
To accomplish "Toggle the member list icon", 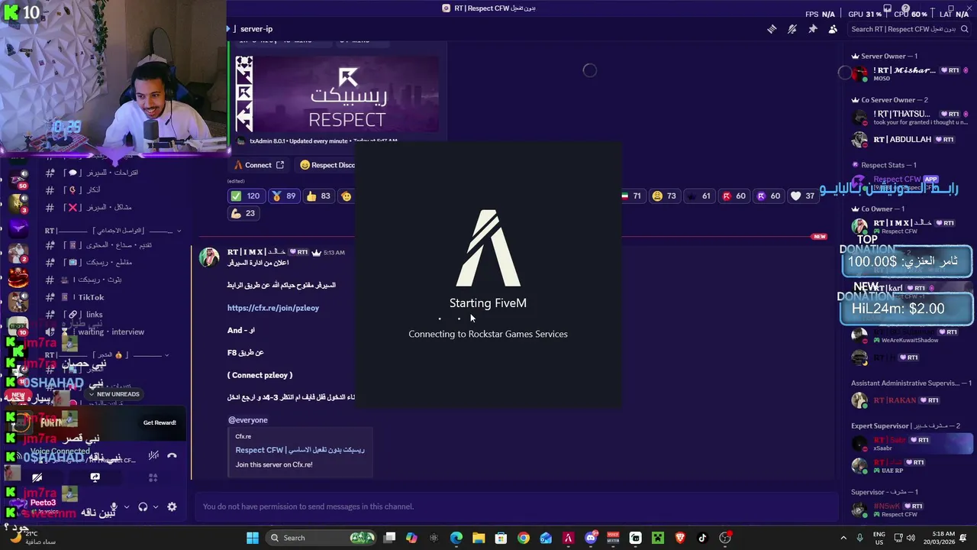I will tap(833, 29).
